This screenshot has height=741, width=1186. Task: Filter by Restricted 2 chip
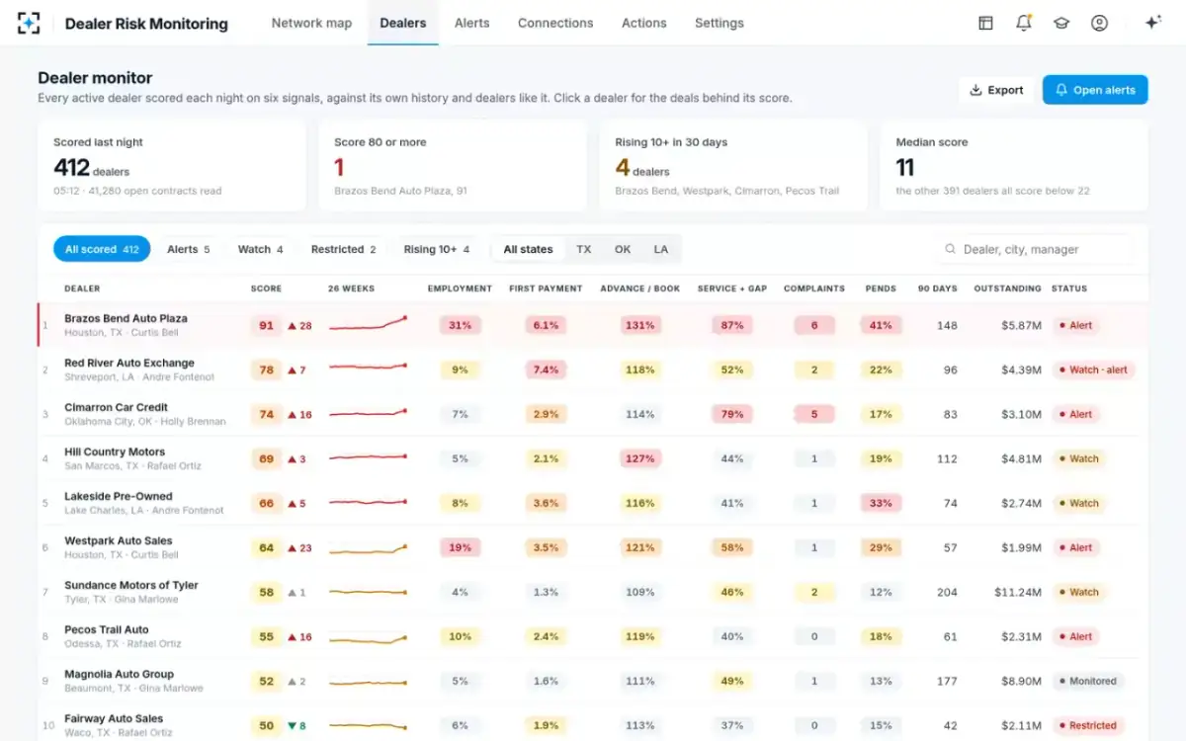coord(343,250)
